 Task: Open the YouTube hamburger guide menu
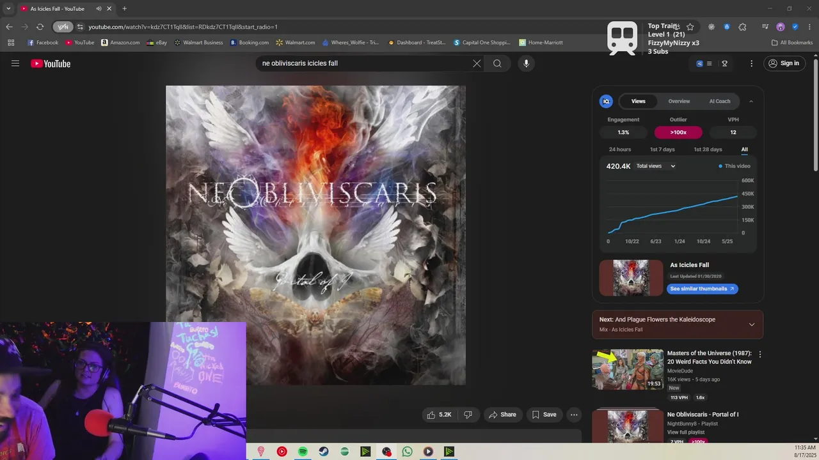(15, 63)
